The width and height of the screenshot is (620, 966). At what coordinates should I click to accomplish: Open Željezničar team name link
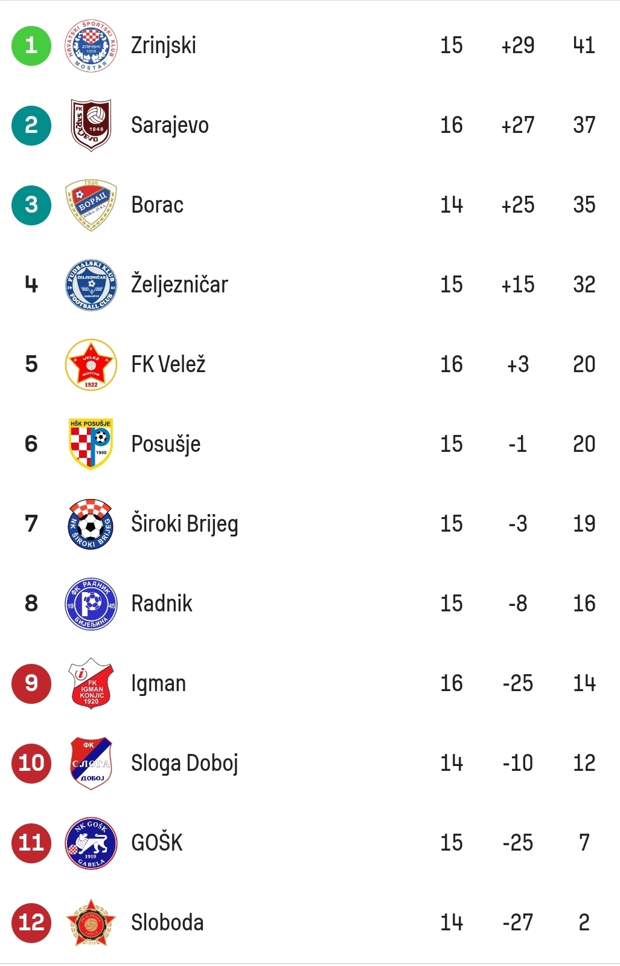tap(179, 283)
